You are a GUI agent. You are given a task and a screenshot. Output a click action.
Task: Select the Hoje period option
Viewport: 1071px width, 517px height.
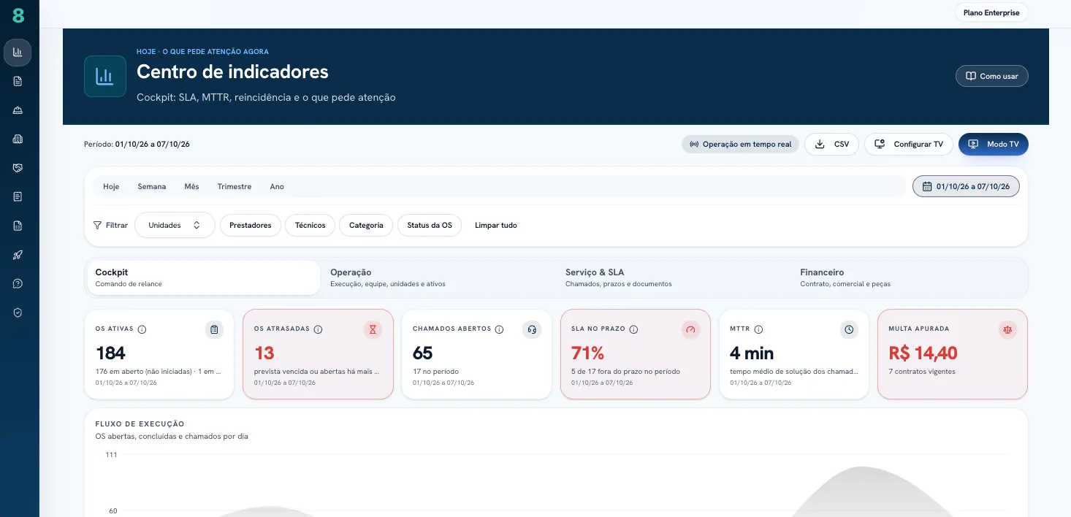point(111,186)
